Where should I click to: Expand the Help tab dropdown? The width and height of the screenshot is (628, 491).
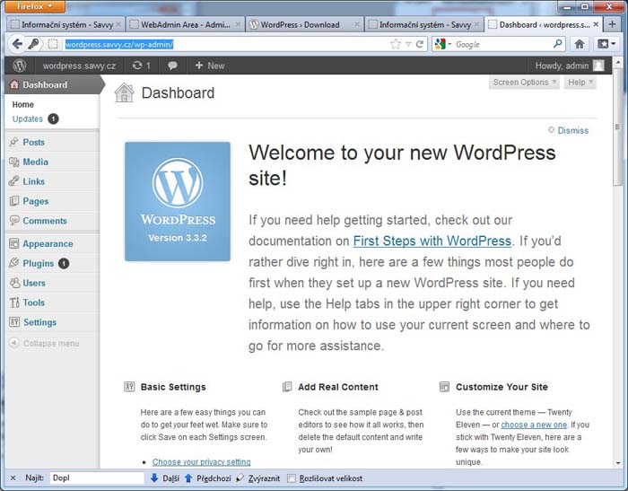[580, 83]
